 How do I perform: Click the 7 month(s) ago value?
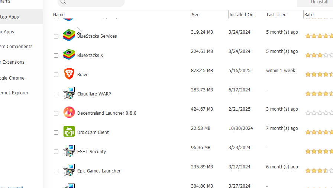coord(282,128)
